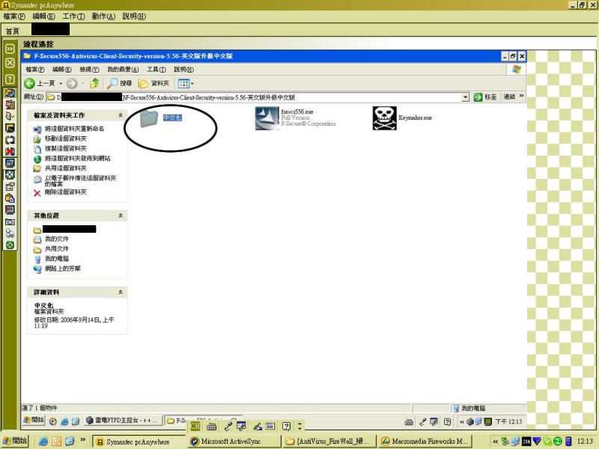Toggle the screen scaling icon with four arrows
The image size is (599, 449).
click(10, 175)
